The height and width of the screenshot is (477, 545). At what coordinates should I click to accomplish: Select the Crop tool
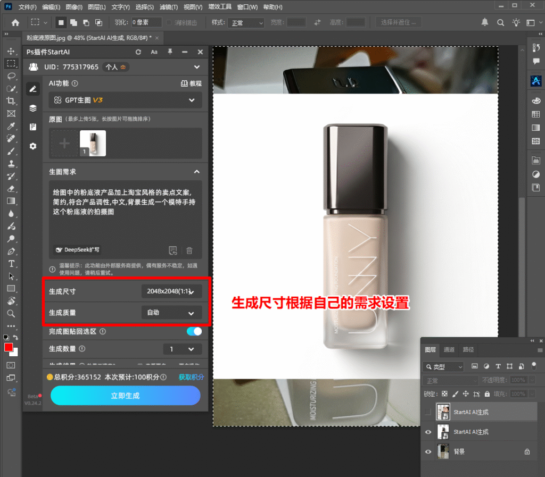coord(11,101)
